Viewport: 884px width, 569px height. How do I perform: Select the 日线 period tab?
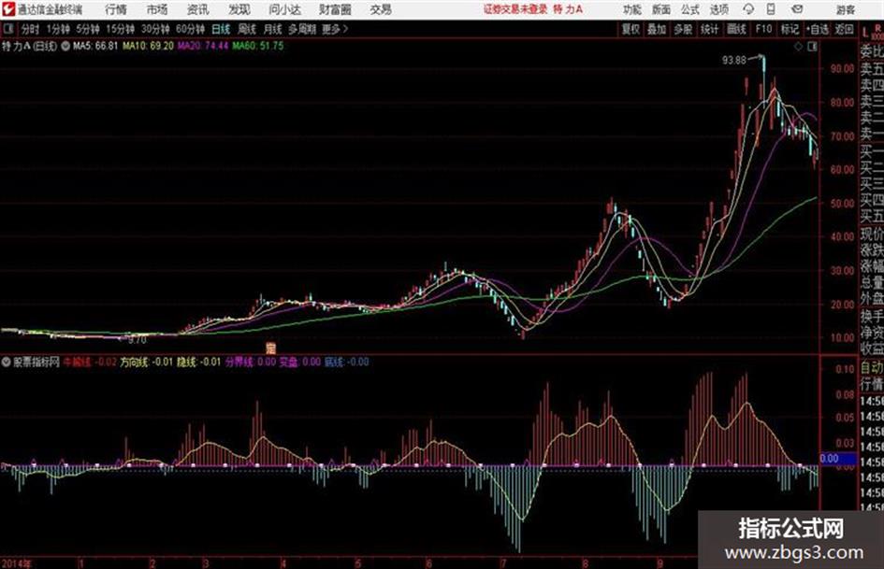pos(221,29)
